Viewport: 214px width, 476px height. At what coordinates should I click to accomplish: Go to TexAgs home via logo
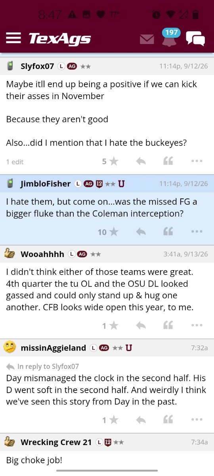pos(59,38)
